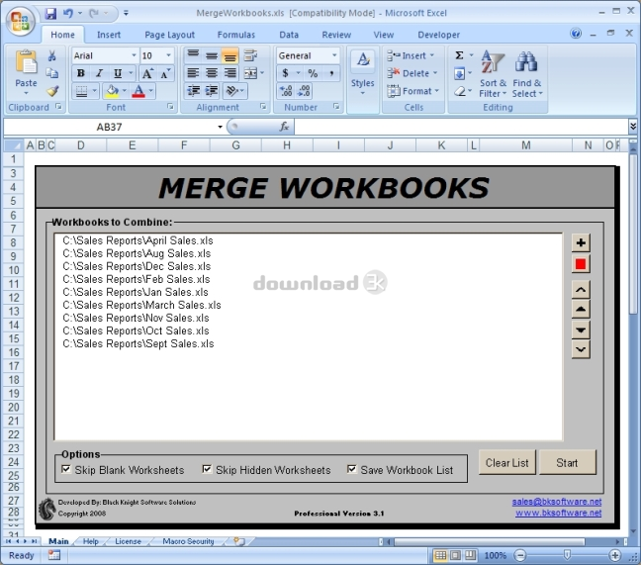641x565 pixels.
Task: Apply comma style
Action: coord(331,73)
